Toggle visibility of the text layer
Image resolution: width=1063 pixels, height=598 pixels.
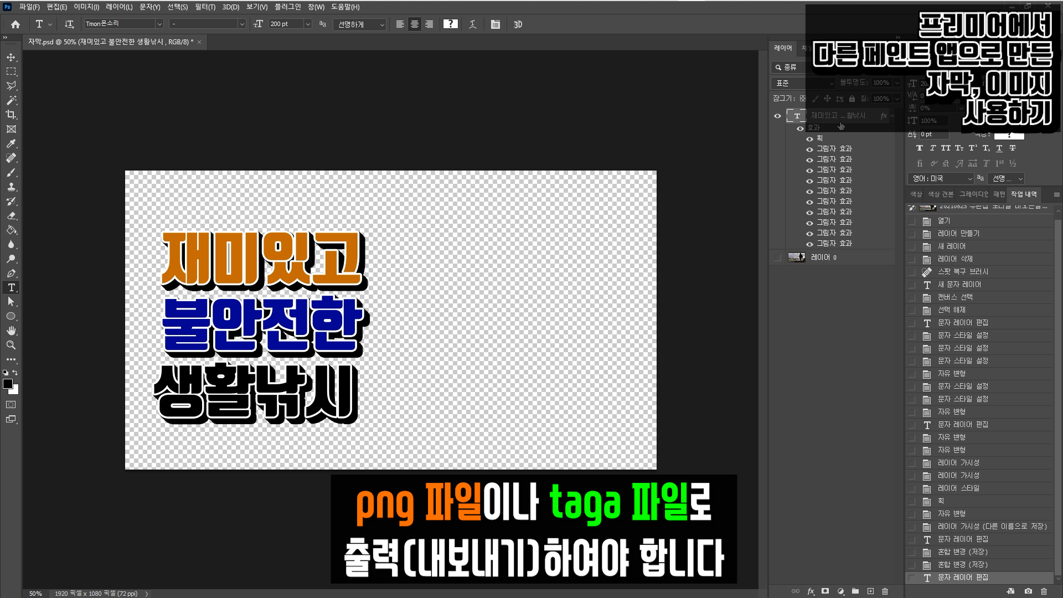777,116
